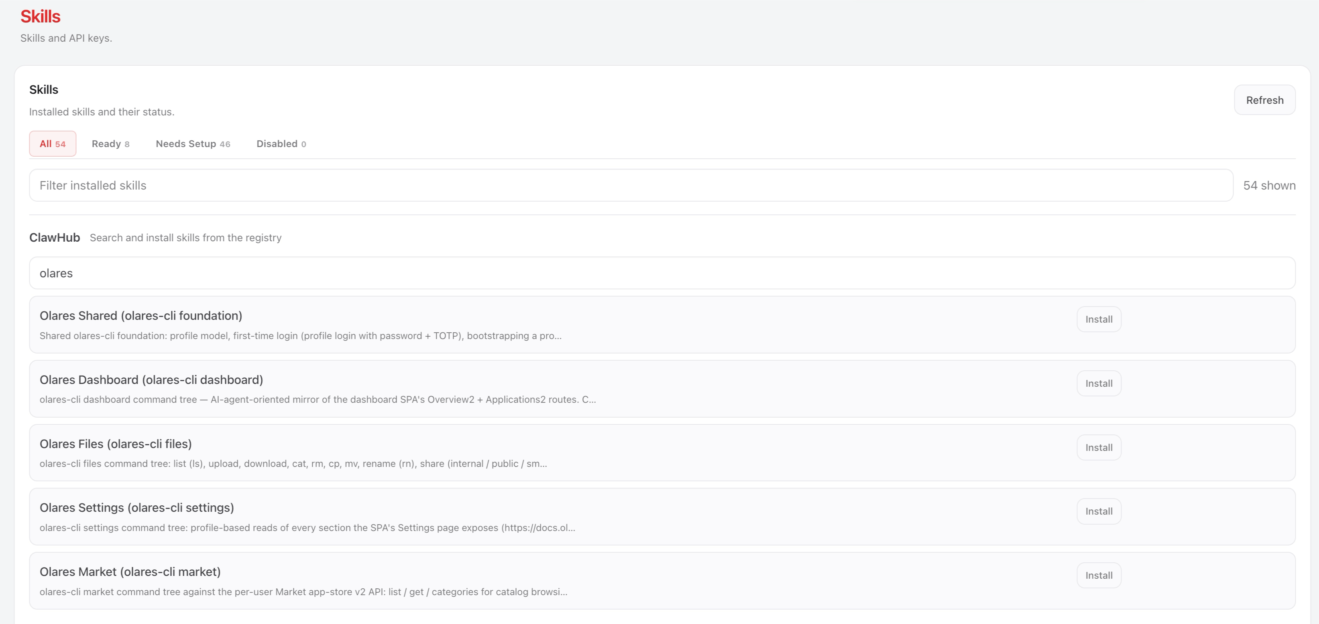Click the Olares Dashboard (olares-cli dashboard) title

[151, 380]
